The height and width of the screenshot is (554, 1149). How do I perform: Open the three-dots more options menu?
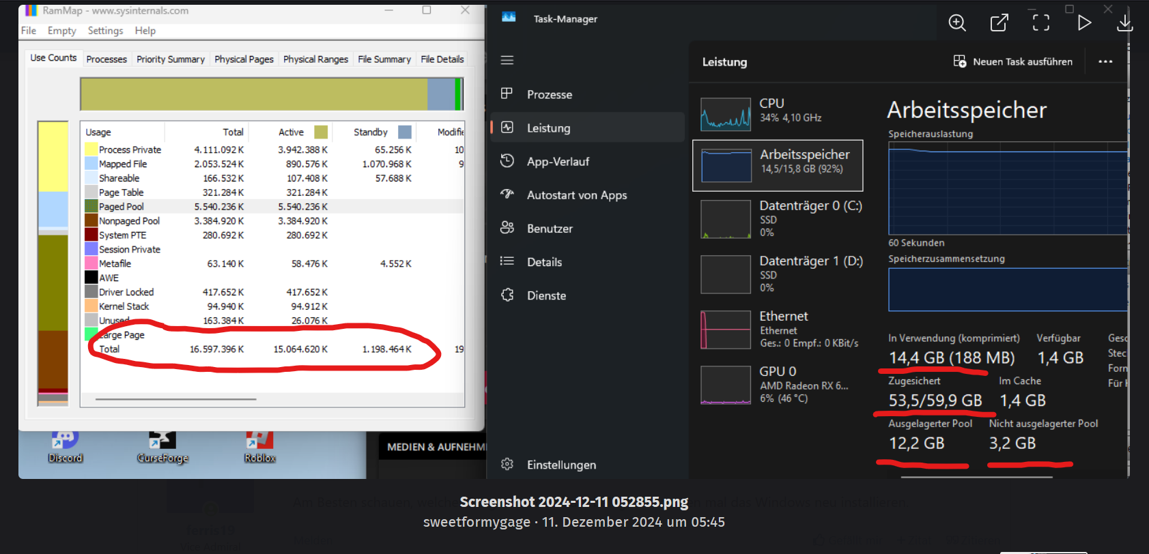coord(1105,61)
